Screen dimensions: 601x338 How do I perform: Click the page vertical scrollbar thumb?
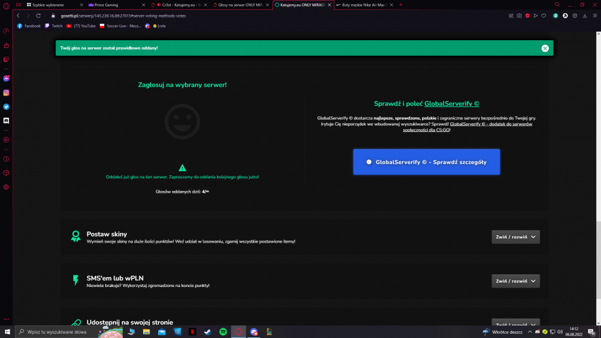click(x=599, y=260)
